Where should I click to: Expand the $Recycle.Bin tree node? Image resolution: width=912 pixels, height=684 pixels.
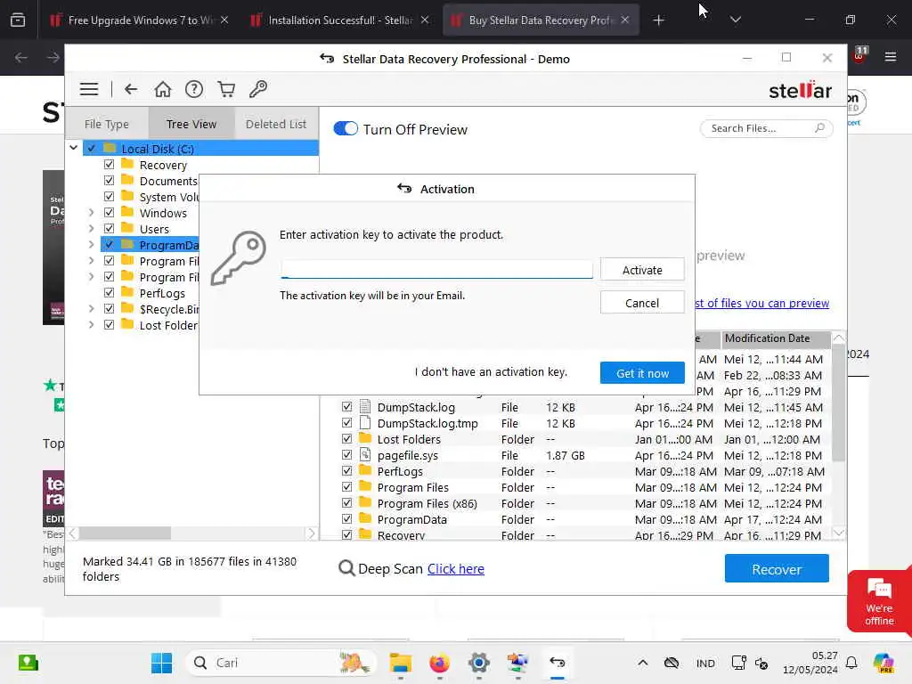tap(92, 309)
